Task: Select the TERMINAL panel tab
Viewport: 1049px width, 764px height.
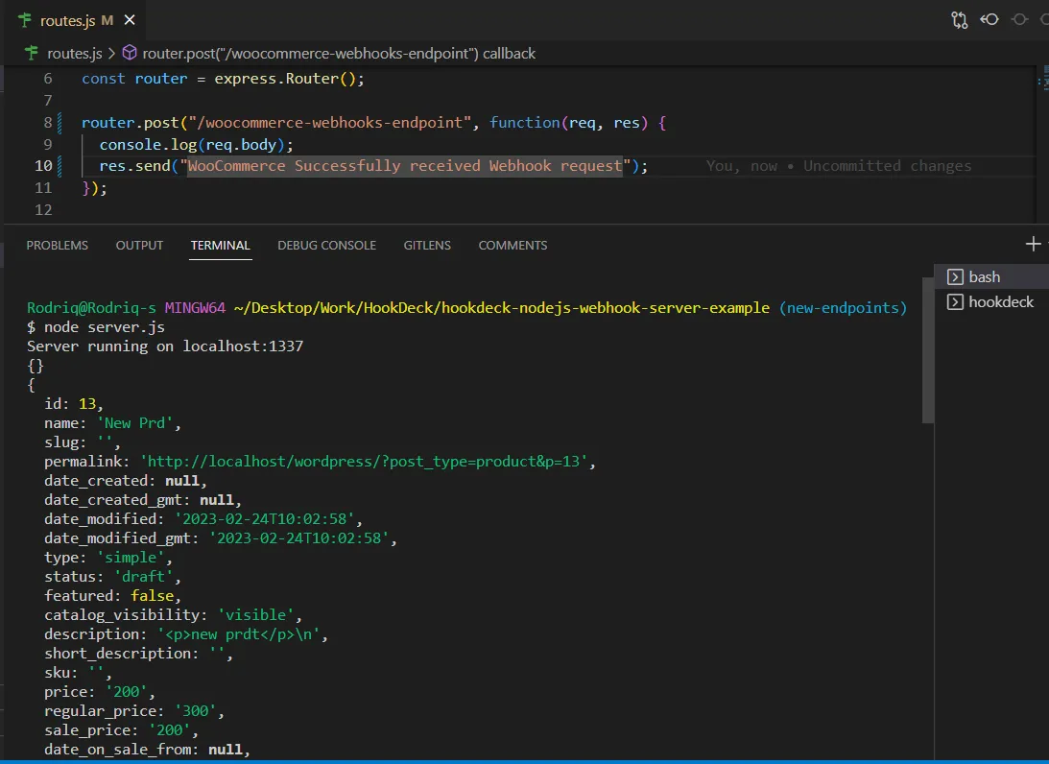Action: [220, 245]
